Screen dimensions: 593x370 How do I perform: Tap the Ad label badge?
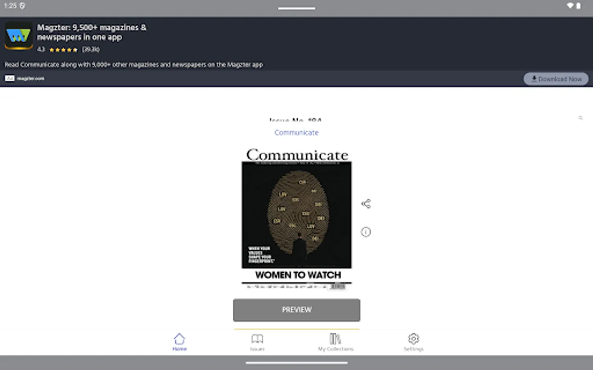click(x=9, y=78)
